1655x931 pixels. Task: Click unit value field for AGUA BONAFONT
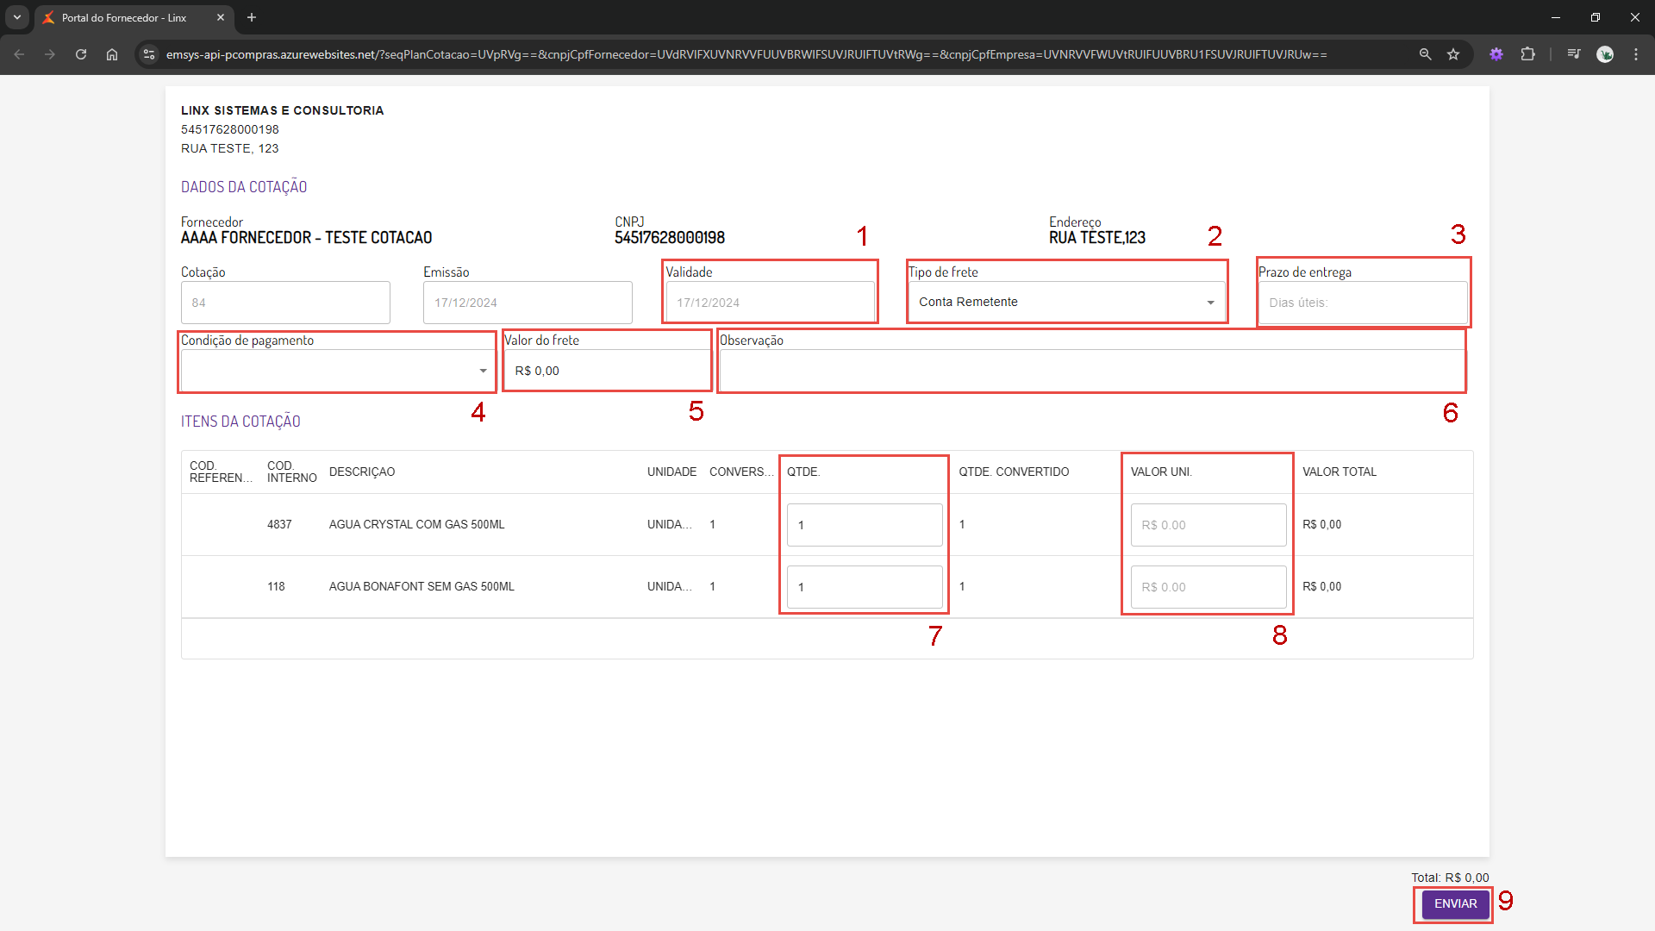pyautogui.click(x=1208, y=587)
